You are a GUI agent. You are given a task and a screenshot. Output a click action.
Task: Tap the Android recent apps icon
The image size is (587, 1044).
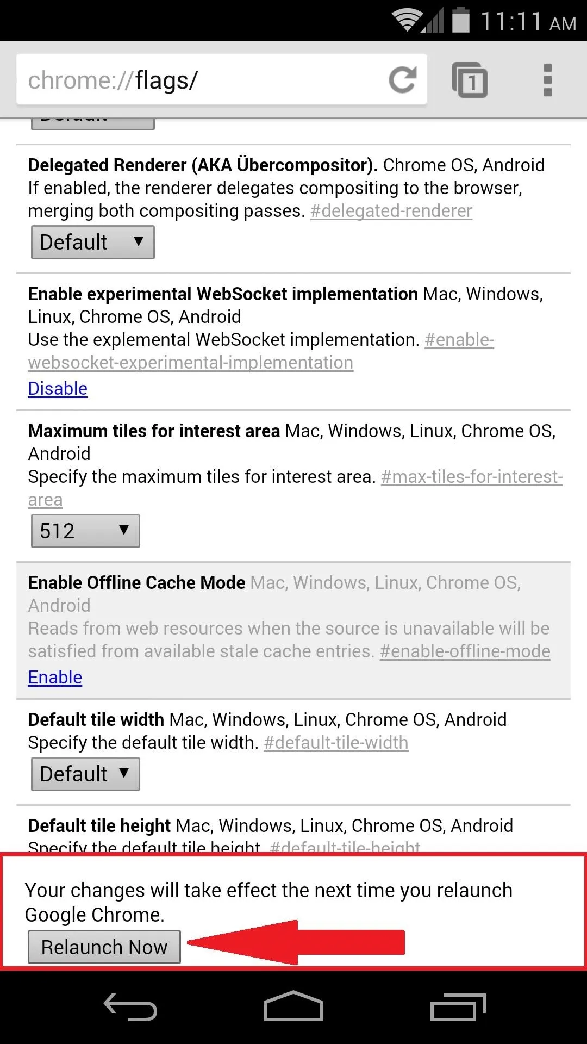[458, 1006]
